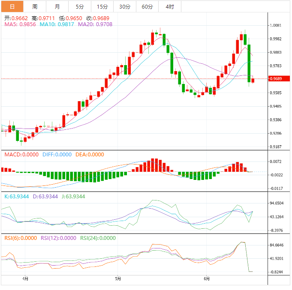
Task: Click the 0.9585 price axis label
Action: click(x=276, y=93)
